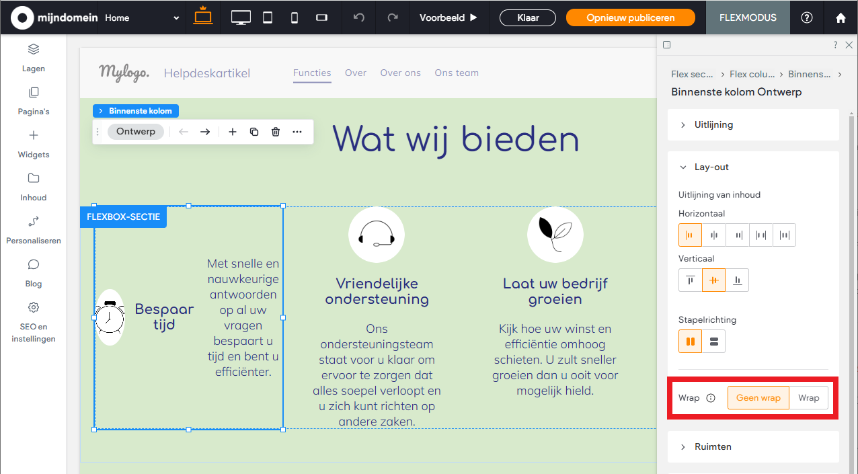
Task: Set Verticaal alignment to bottom
Action: (736, 280)
